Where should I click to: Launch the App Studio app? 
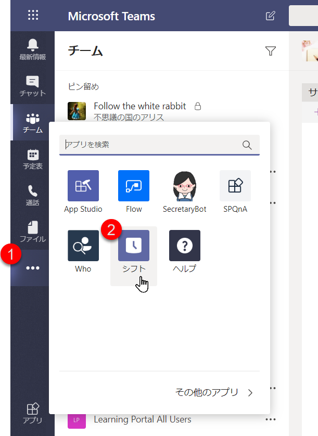click(83, 192)
